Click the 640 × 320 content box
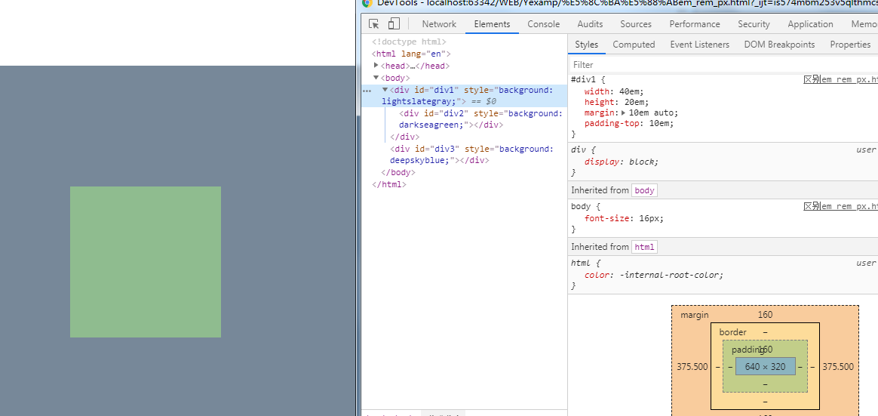The image size is (878, 416). (x=765, y=367)
